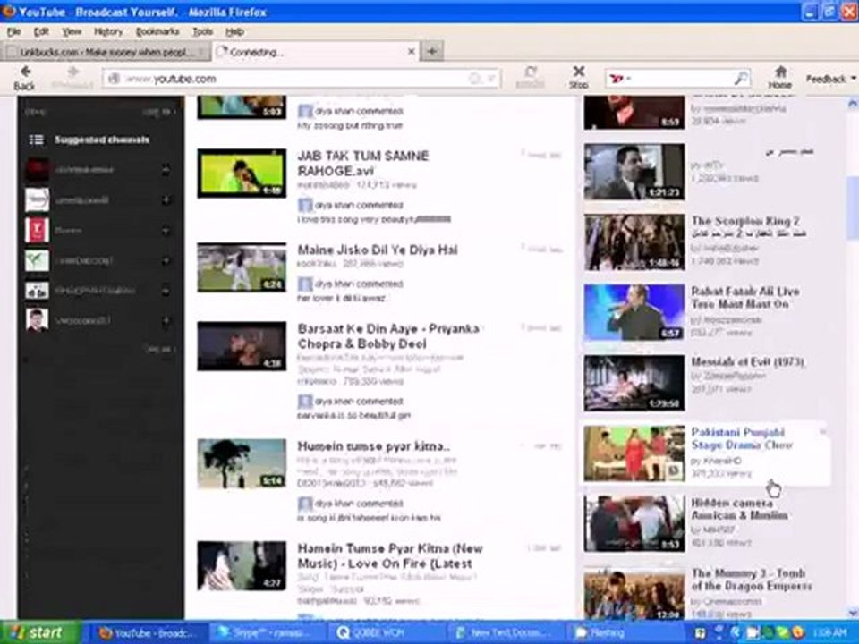Go to Home via house icon

(780, 72)
